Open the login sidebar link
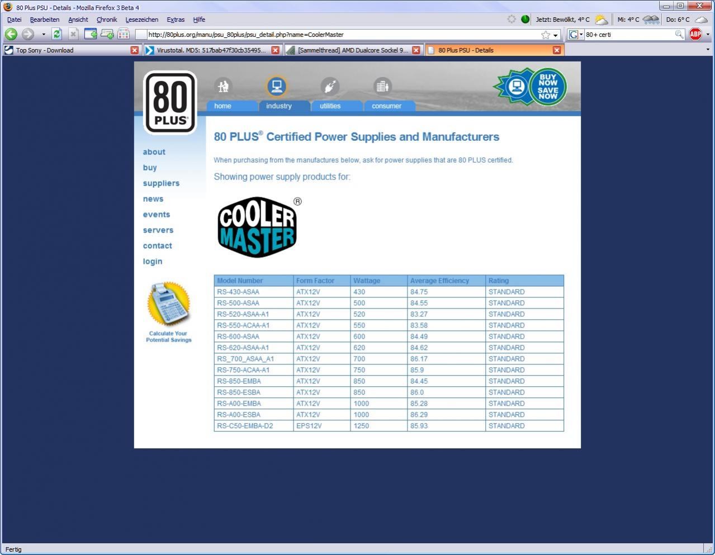Image resolution: width=715 pixels, height=555 pixels. point(153,262)
